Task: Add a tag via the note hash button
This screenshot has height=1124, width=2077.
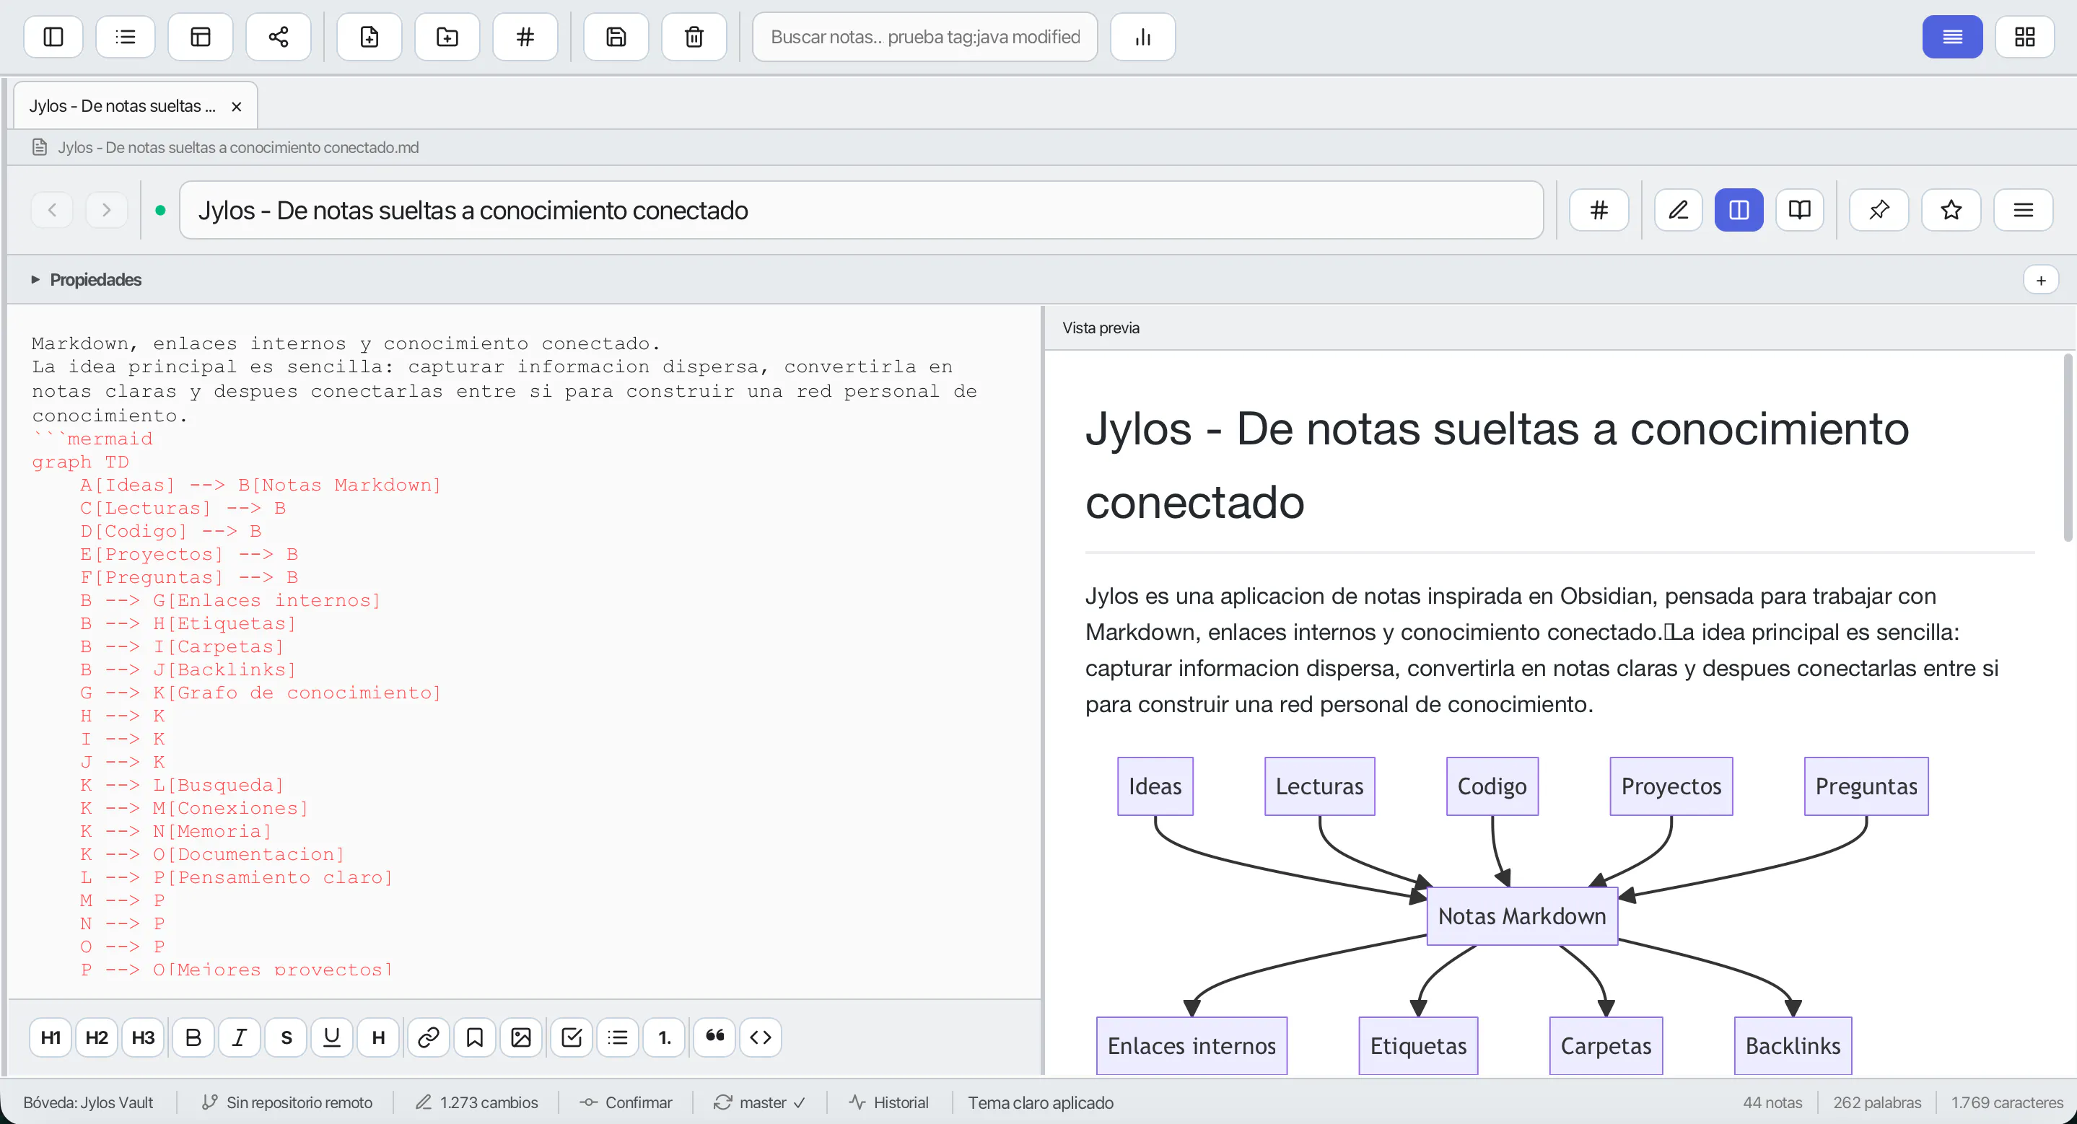Action: [1599, 210]
